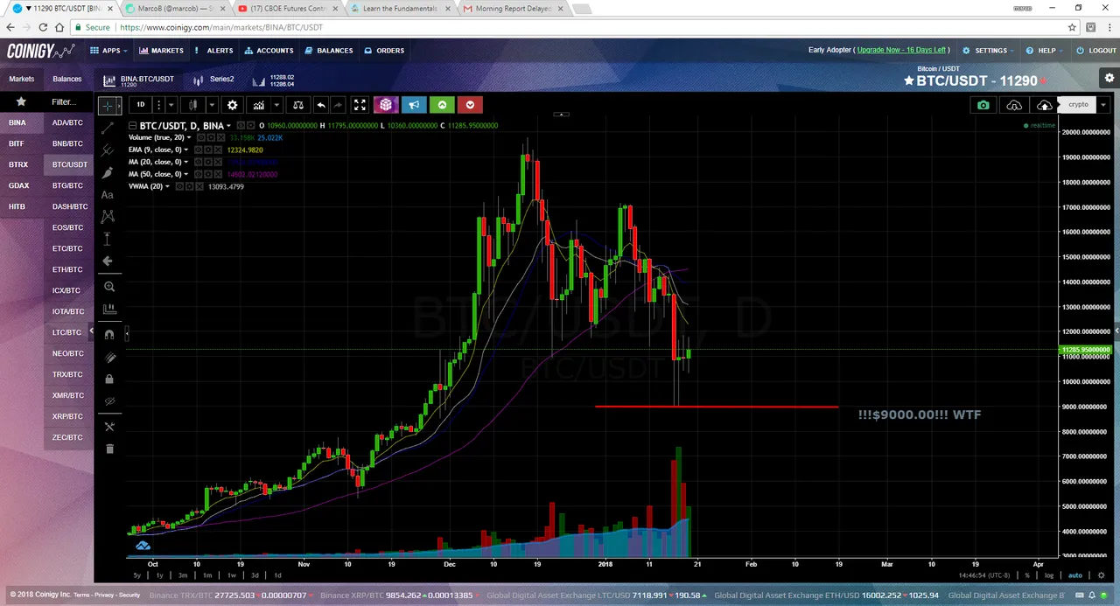Expand the MA (50, close, 0) indicator menu
The width and height of the screenshot is (1120, 606).
[x=187, y=174]
